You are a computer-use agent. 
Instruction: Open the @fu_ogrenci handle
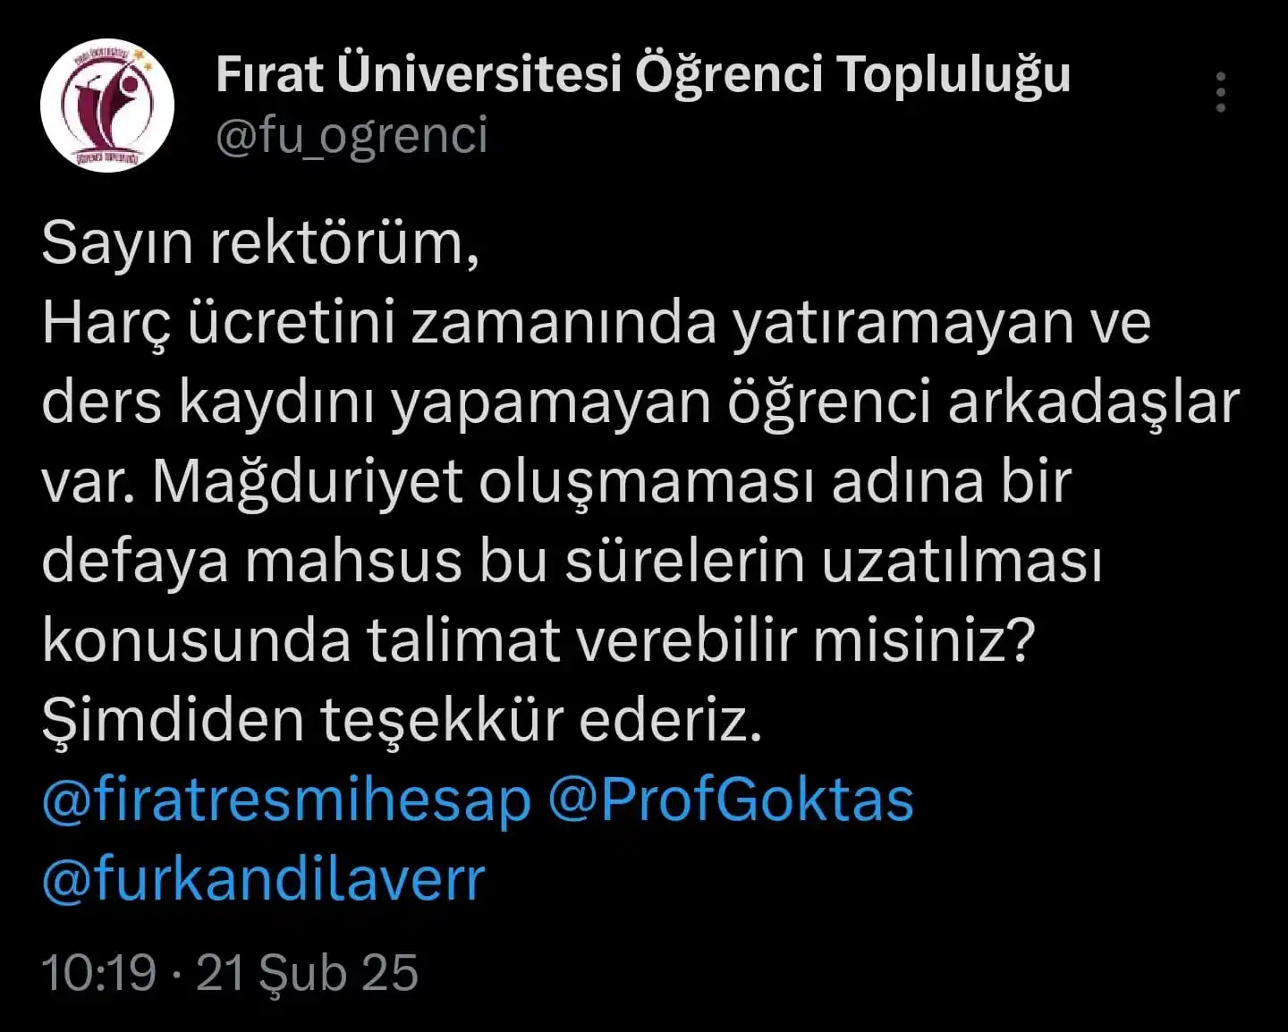(352, 135)
